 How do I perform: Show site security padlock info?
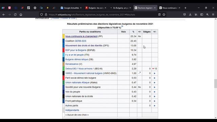[x=46, y=15]
